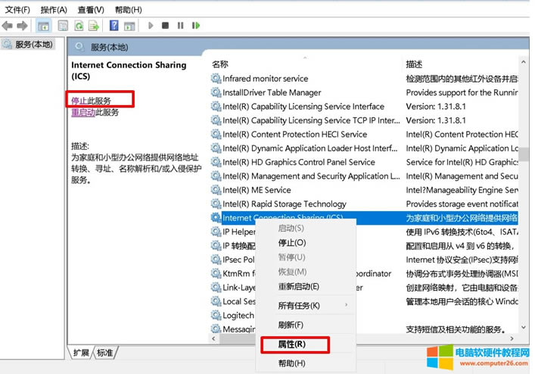Image resolution: width=535 pixels, height=374 pixels.
Task: Switch to the 标准 tab
Action: click(x=104, y=353)
